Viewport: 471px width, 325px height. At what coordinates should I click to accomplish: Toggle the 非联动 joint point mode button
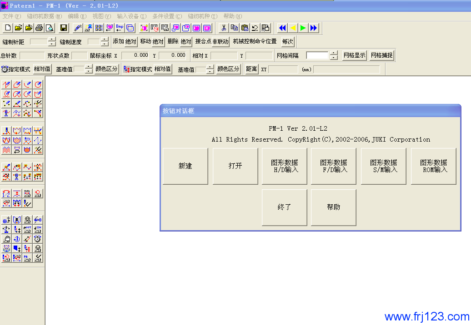click(220, 42)
